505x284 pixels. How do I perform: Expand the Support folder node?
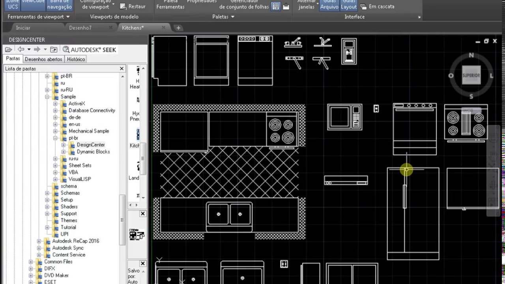pyautogui.click(x=47, y=213)
